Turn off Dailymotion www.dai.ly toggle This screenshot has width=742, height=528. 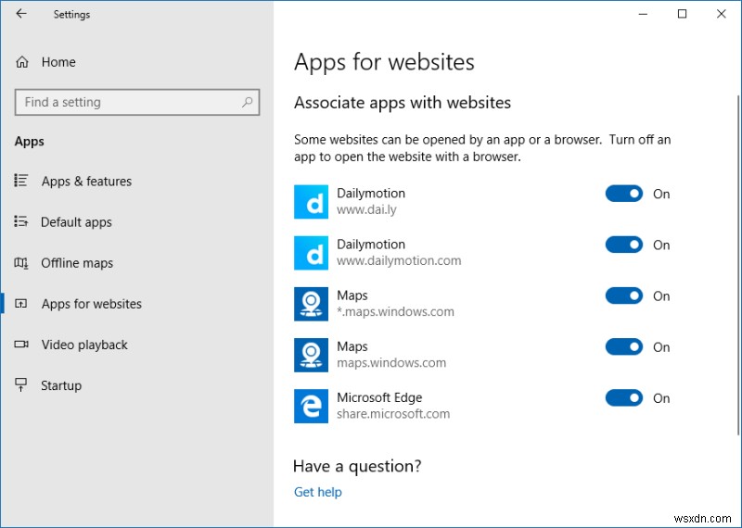[623, 194]
